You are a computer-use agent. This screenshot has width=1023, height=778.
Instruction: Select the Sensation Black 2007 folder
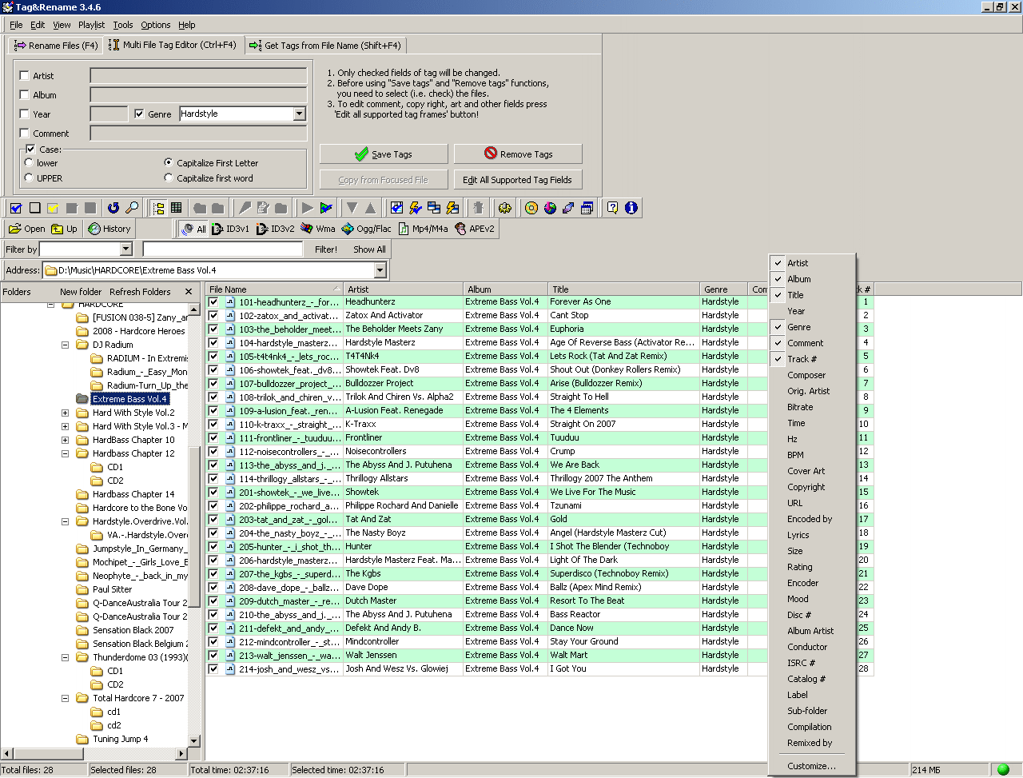tap(133, 631)
